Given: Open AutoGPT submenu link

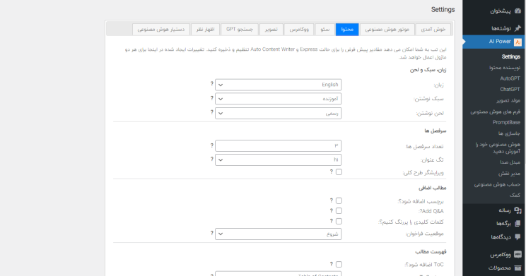Looking at the screenshot, I should pyautogui.click(x=510, y=78).
